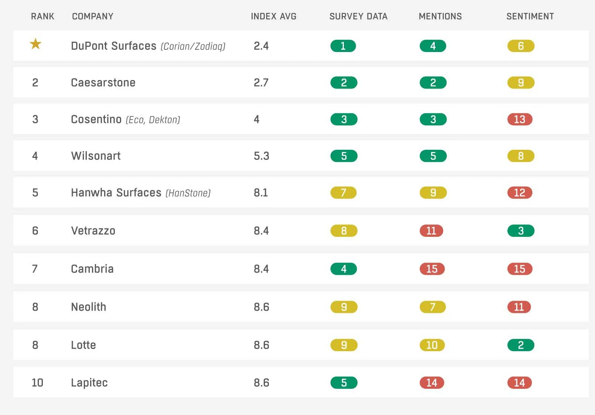This screenshot has height=415, width=595.
Task: Click Neolith's mentions badge 7
Action: [x=433, y=307]
